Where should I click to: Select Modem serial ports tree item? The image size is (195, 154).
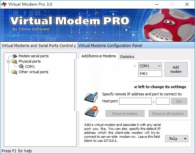pos(33,56)
